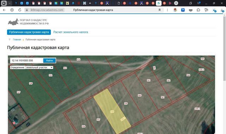Screen dimensions: 226x134
Task: Open the downloads arrow icon
Action: 222,10
